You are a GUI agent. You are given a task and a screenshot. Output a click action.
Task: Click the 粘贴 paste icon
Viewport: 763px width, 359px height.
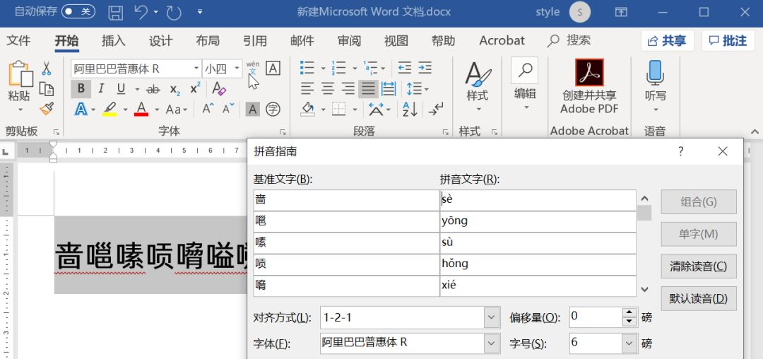click(x=20, y=73)
